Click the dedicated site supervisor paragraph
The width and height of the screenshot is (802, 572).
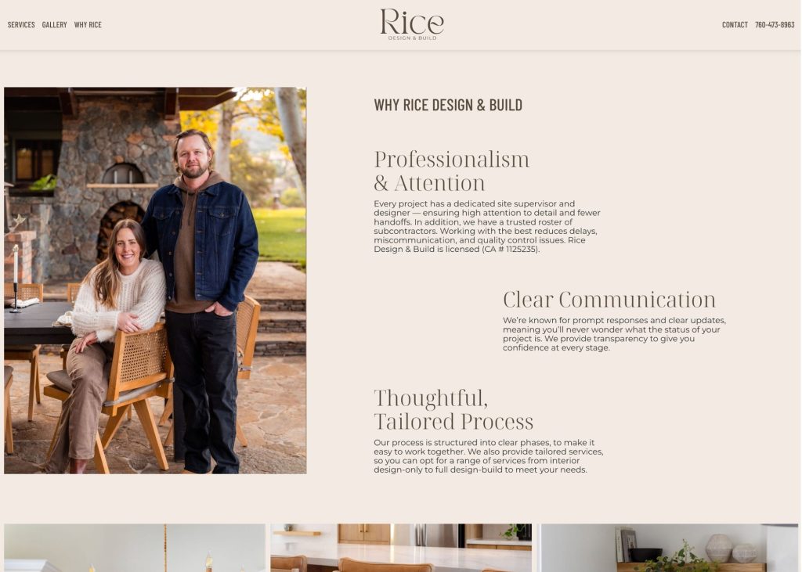(x=487, y=226)
